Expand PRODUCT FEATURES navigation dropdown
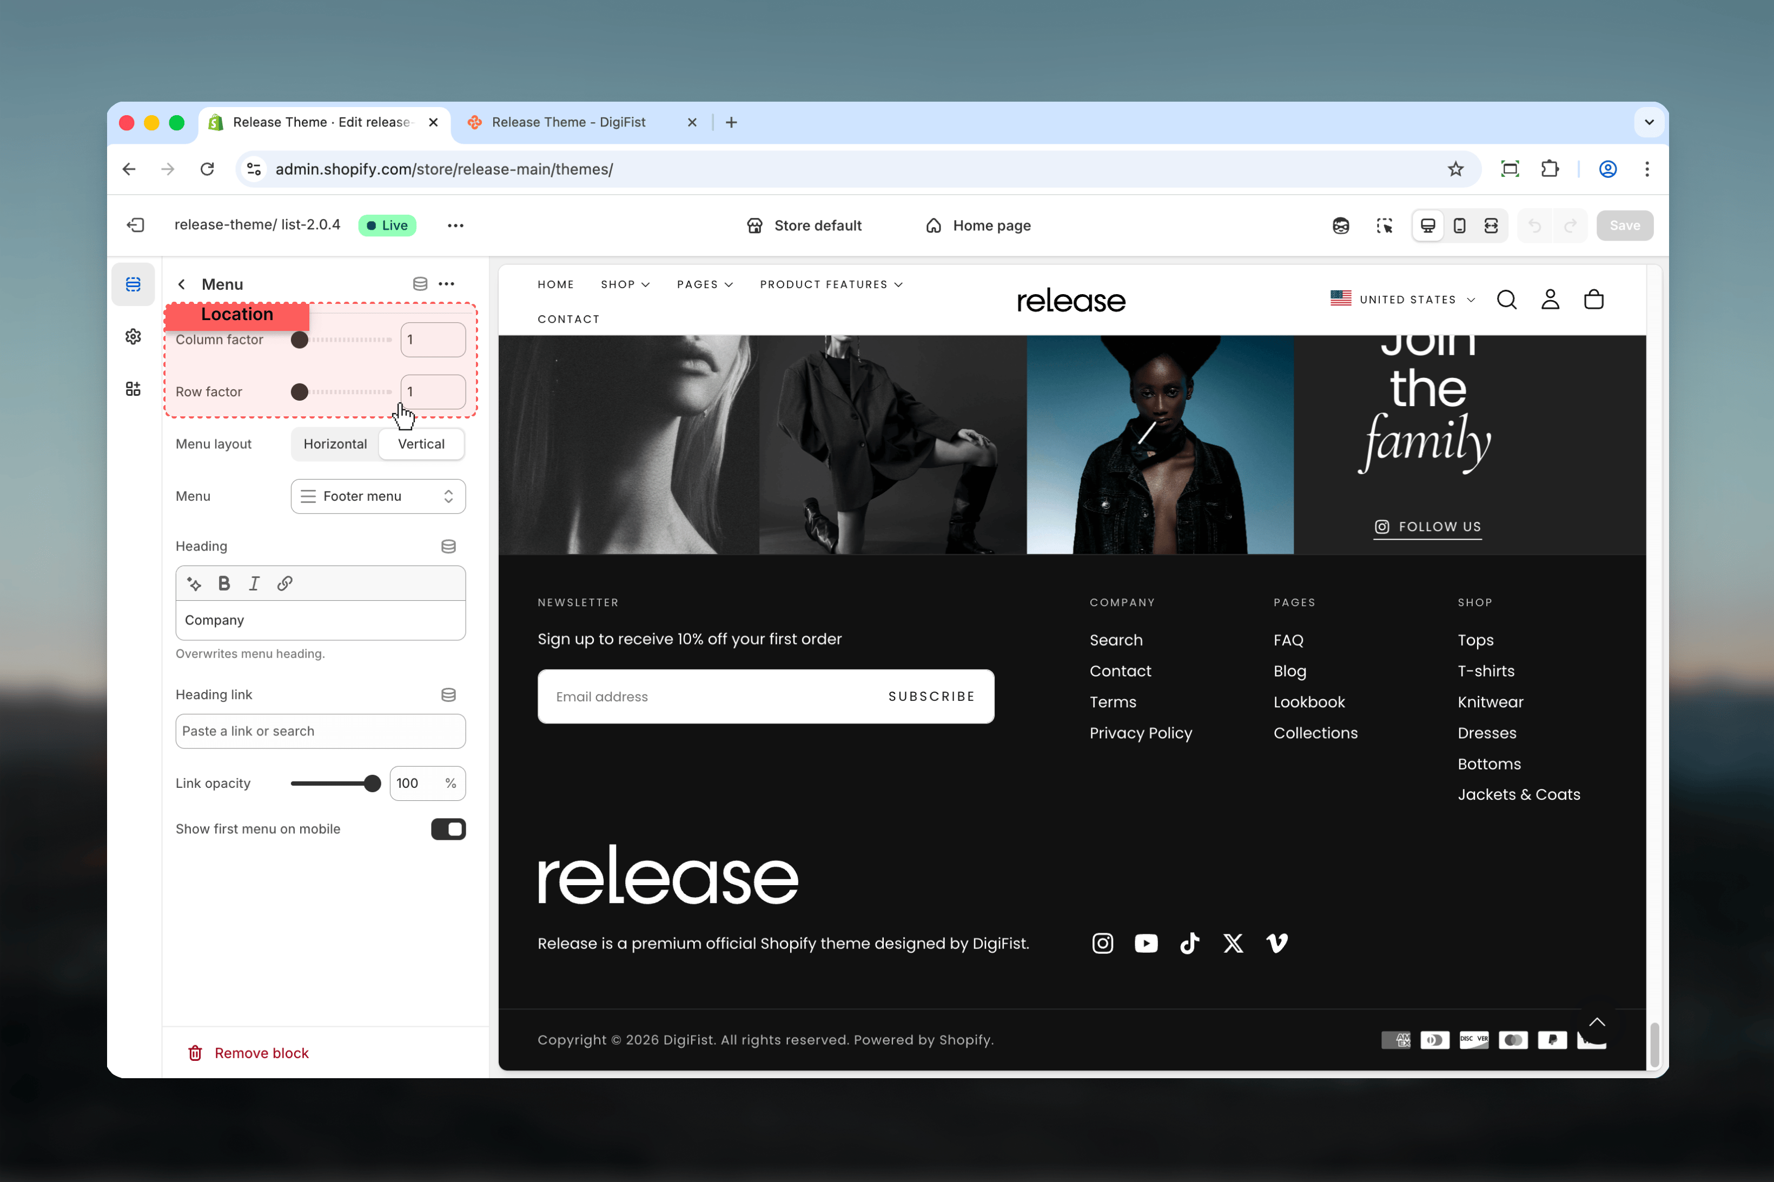 831,284
